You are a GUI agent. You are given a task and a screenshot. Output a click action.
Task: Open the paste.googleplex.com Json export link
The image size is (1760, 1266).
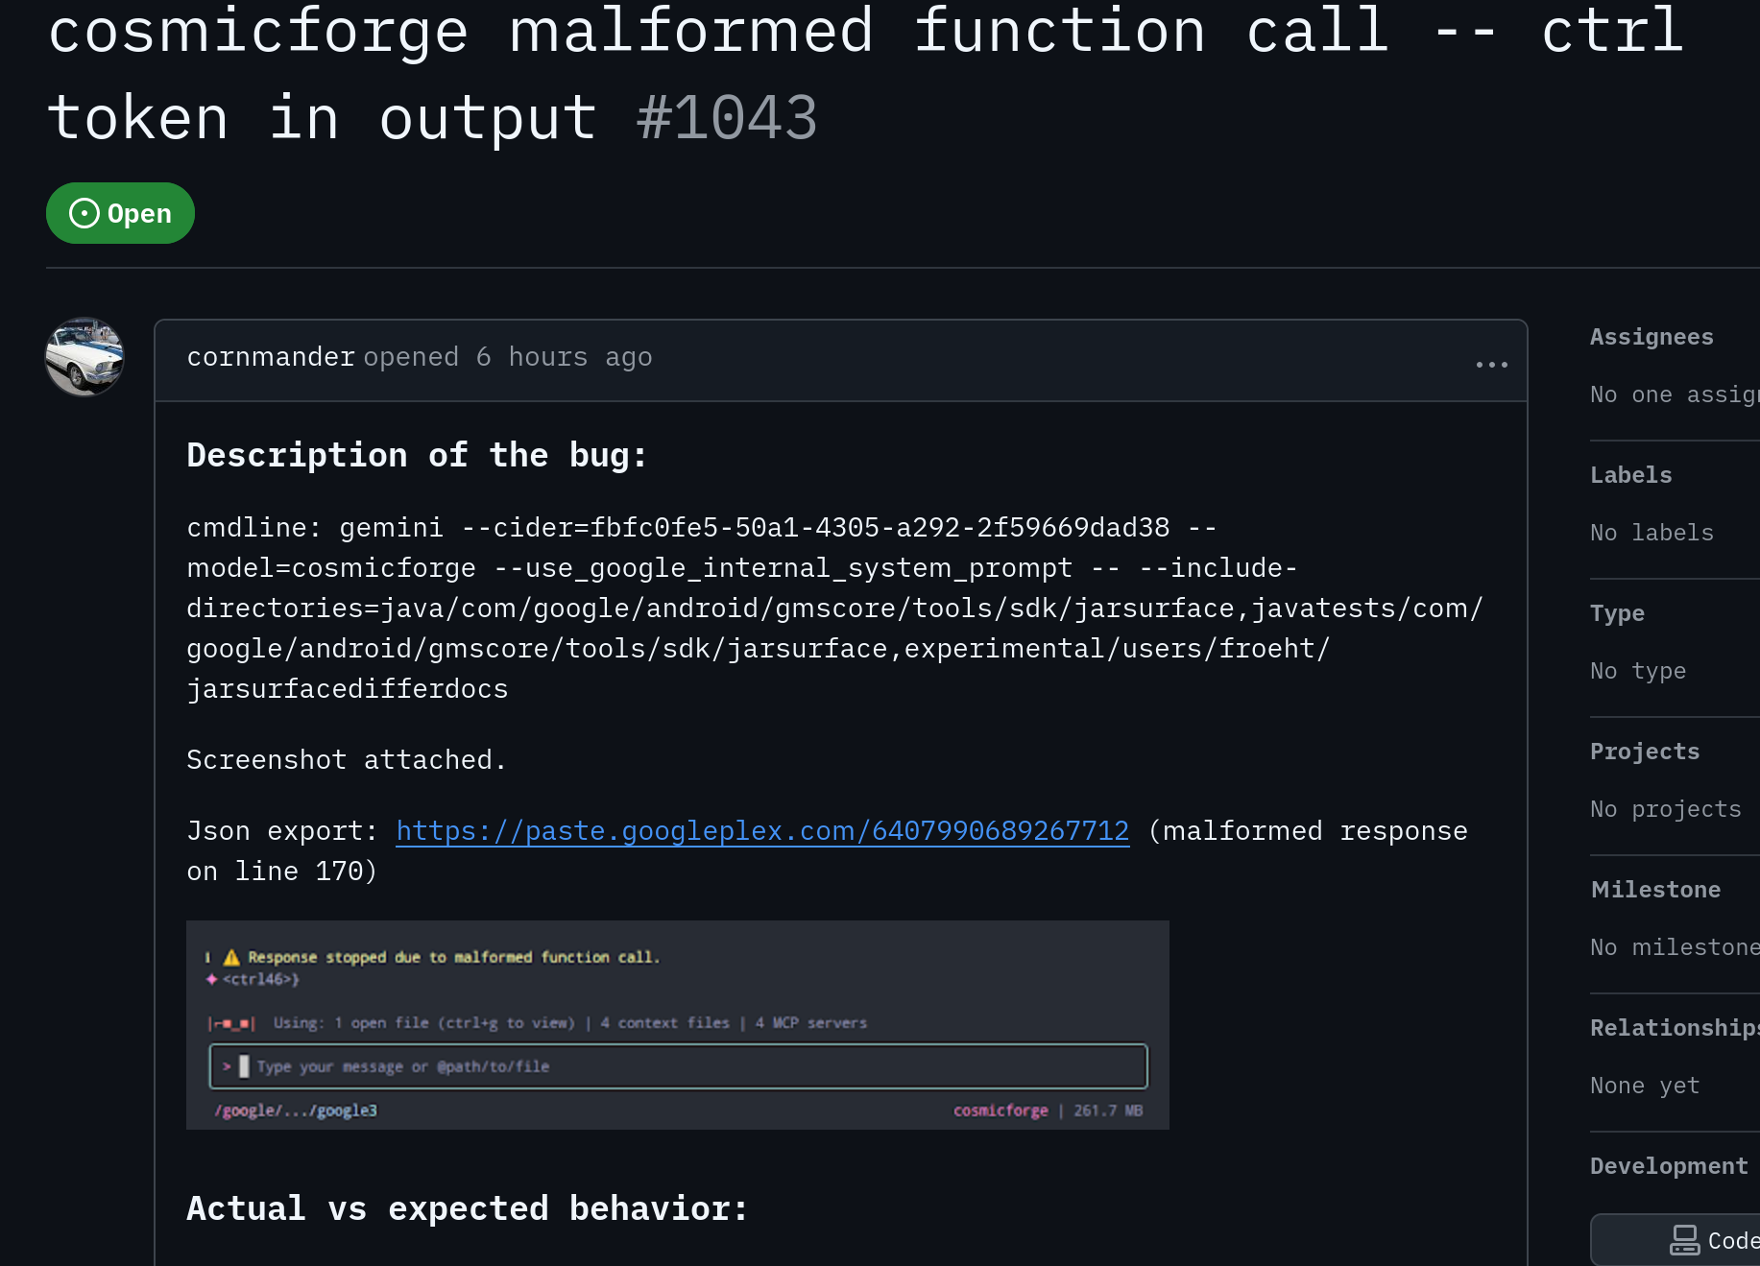tap(762, 831)
